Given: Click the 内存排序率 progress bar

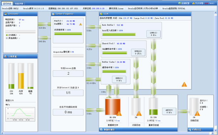Looking at the screenshot, I should [68, 34].
